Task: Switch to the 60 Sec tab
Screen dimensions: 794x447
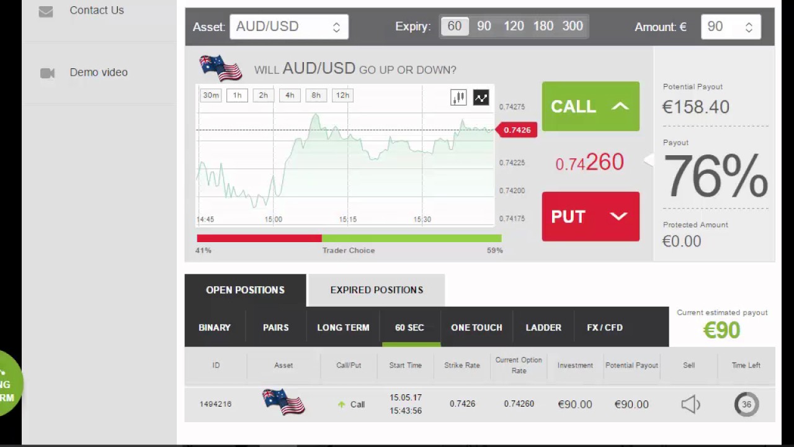Action: pos(410,327)
